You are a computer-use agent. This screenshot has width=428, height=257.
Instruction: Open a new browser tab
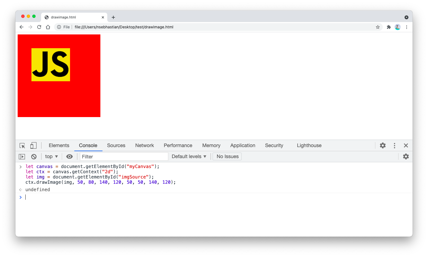pyautogui.click(x=113, y=17)
